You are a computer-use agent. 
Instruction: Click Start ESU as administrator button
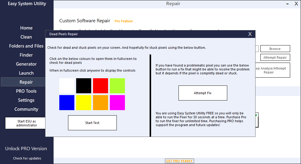pyautogui.click(x=26, y=123)
